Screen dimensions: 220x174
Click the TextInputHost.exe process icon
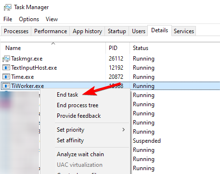(x=6, y=68)
